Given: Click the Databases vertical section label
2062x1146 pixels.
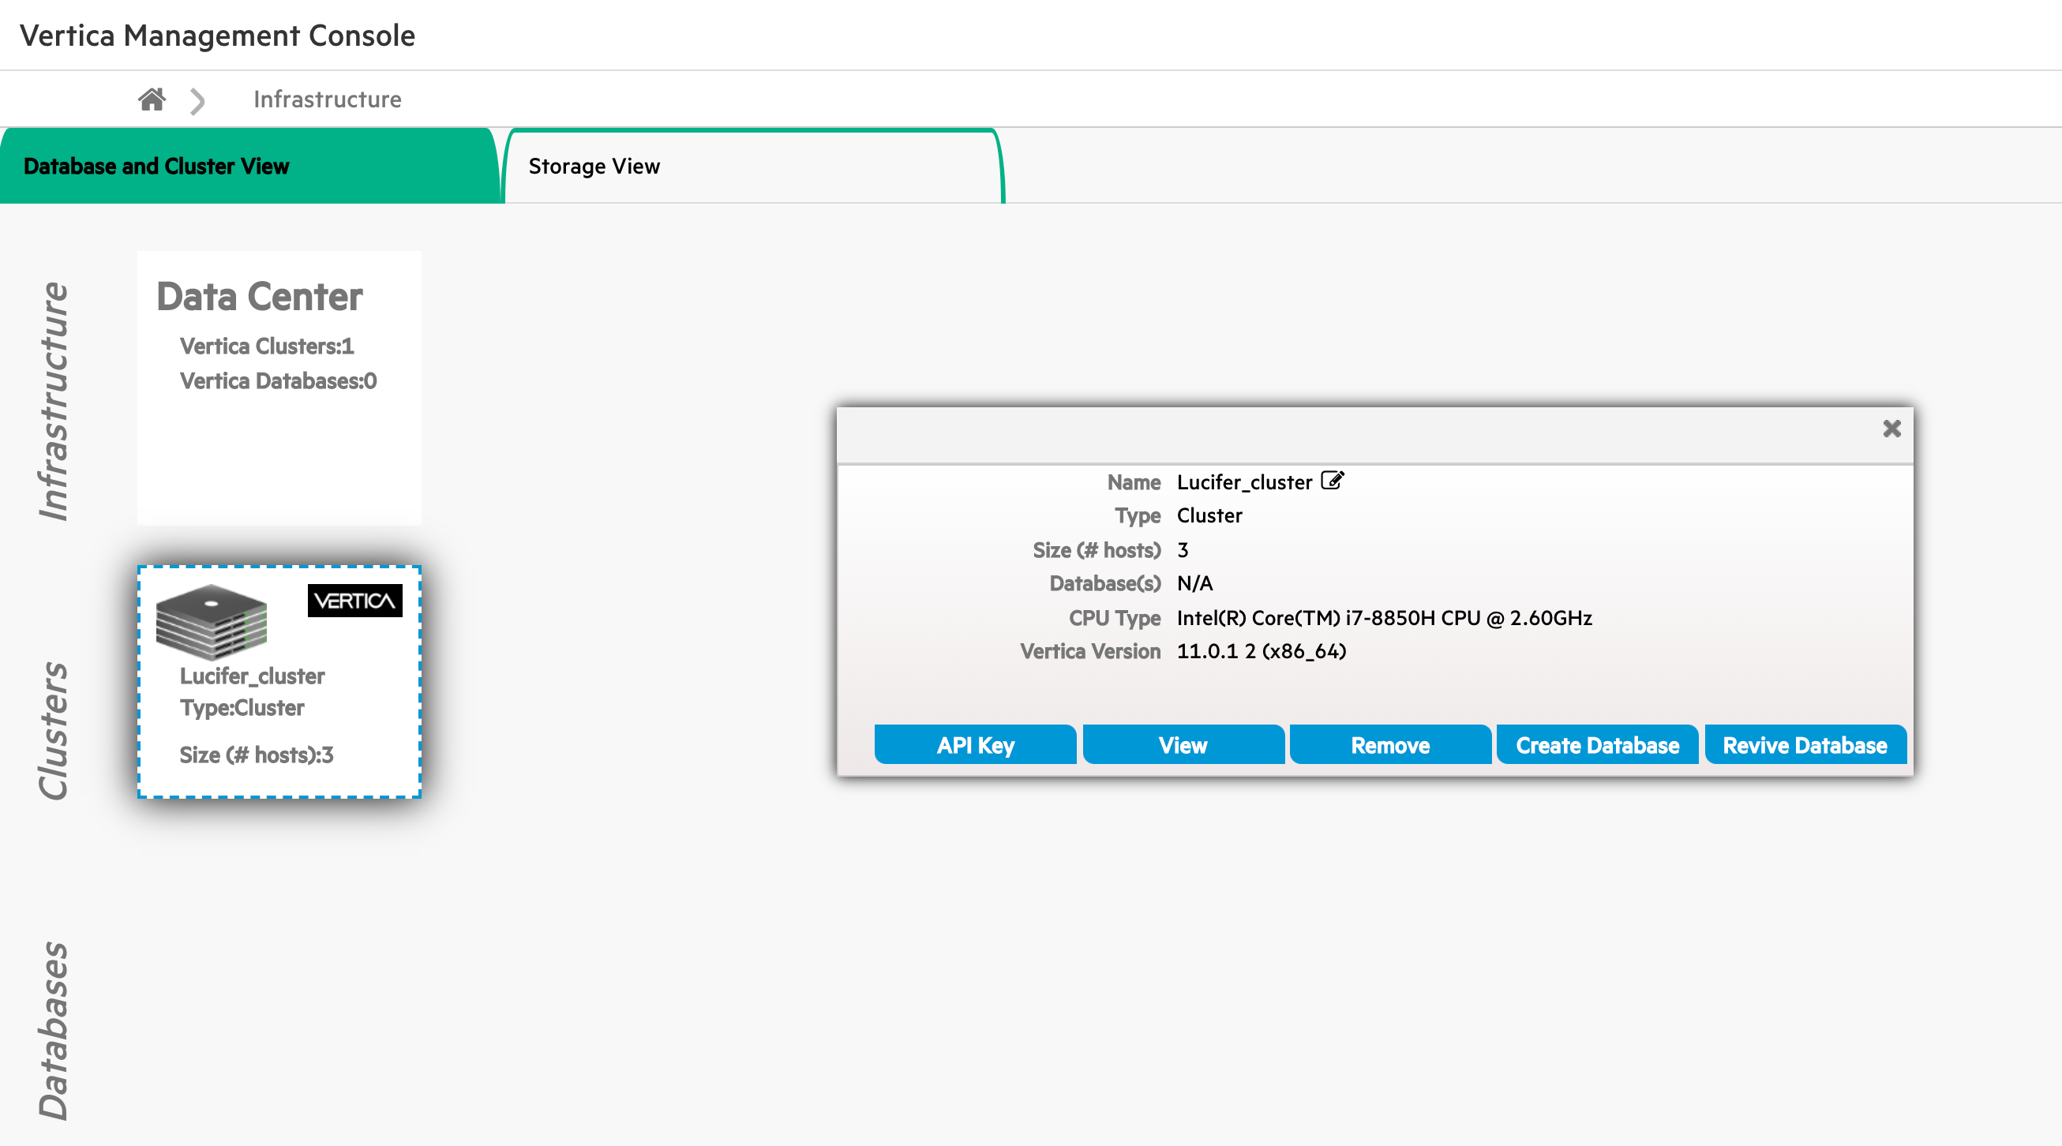Looking at the screenshot, I should (54, 1029).
